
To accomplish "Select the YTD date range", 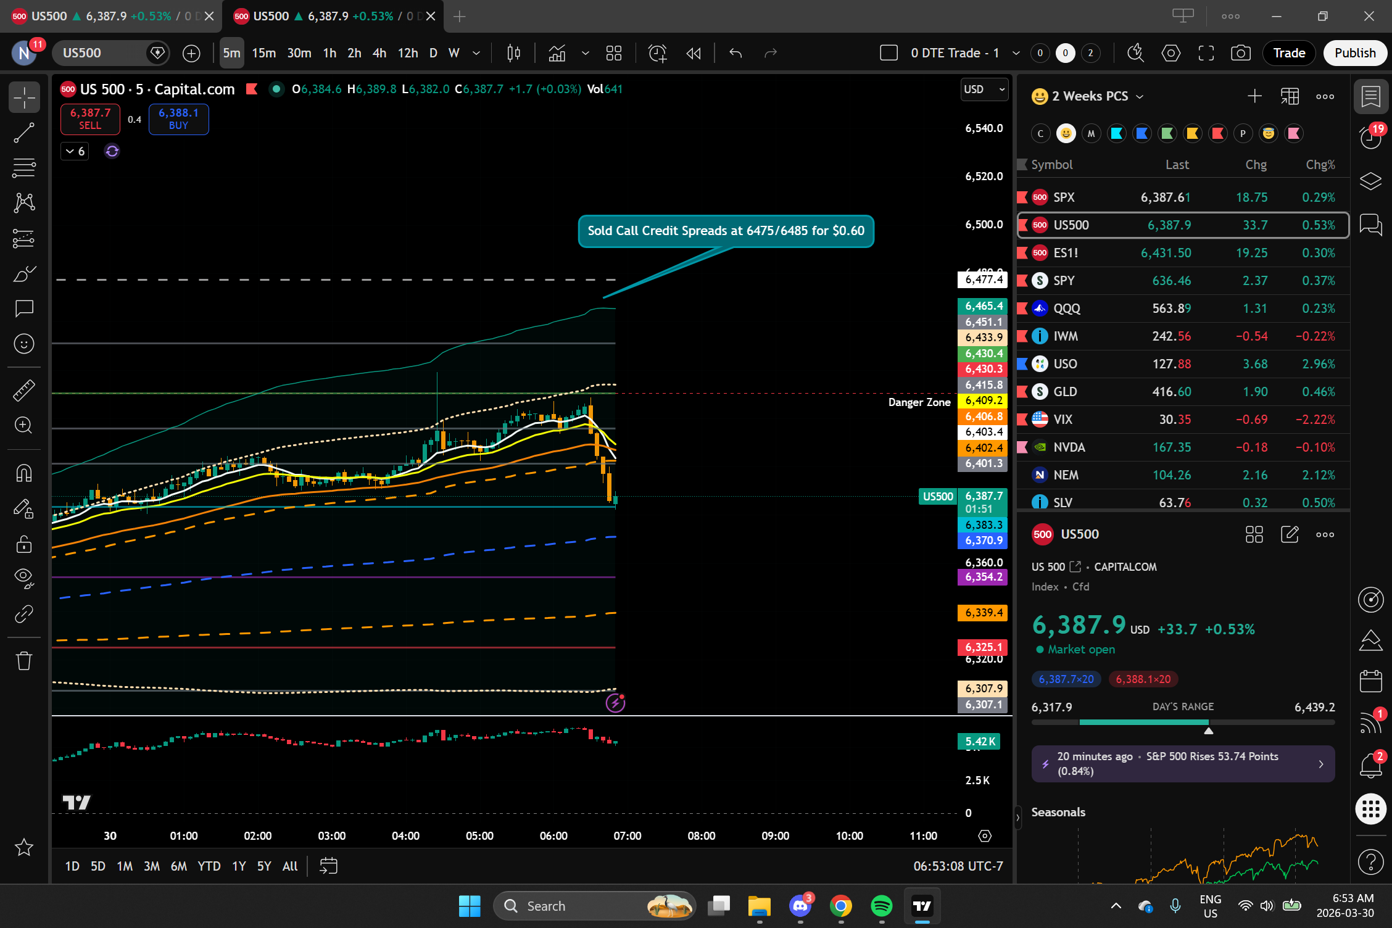I will [x=209, y=866].
